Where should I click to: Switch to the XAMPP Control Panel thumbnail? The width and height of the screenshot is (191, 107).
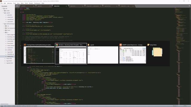pos(133,55)
